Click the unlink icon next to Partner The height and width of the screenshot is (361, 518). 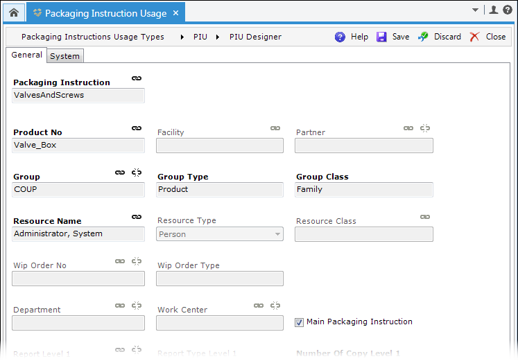coord(425,128)
